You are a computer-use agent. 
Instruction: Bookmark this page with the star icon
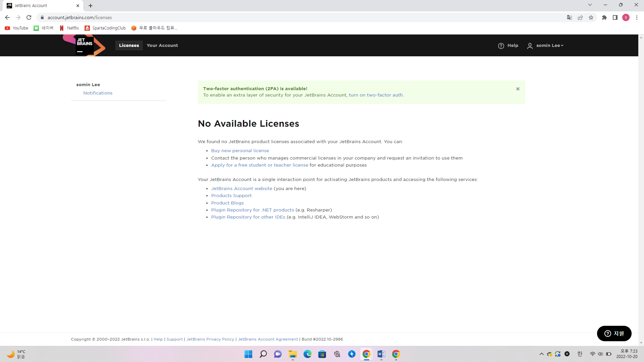click(x=591, y=17)
